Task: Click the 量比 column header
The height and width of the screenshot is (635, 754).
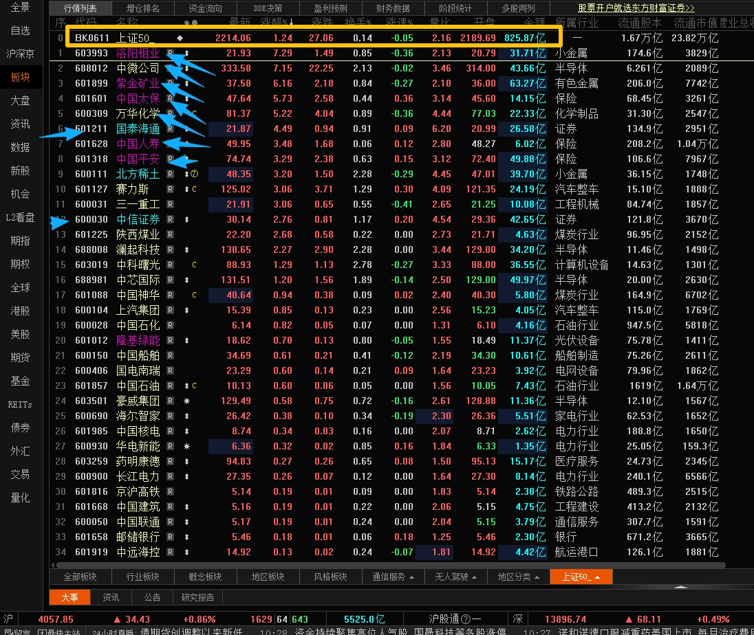Action: (440, 23)
